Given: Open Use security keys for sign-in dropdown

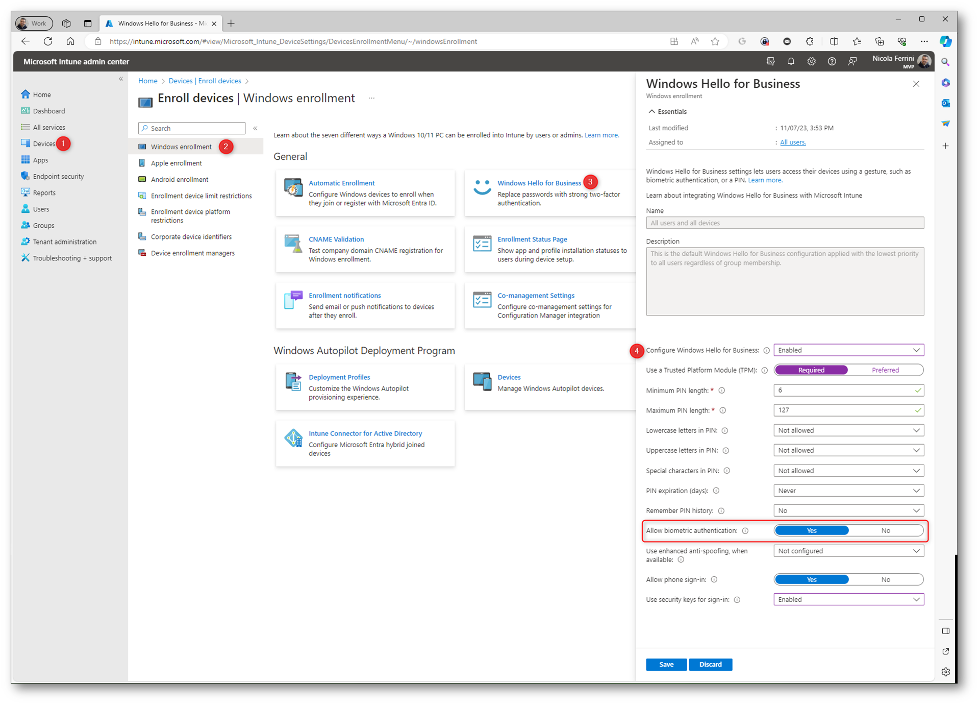Looking at the screenshot, I should coord(848,599).
